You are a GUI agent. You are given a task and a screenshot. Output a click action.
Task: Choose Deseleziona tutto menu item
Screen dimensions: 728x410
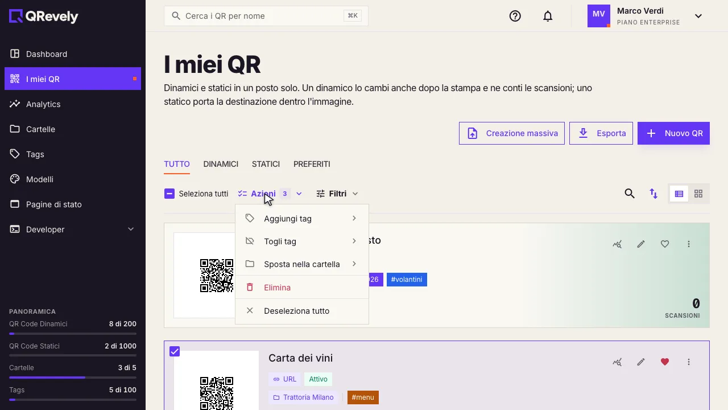coord(302,311)
